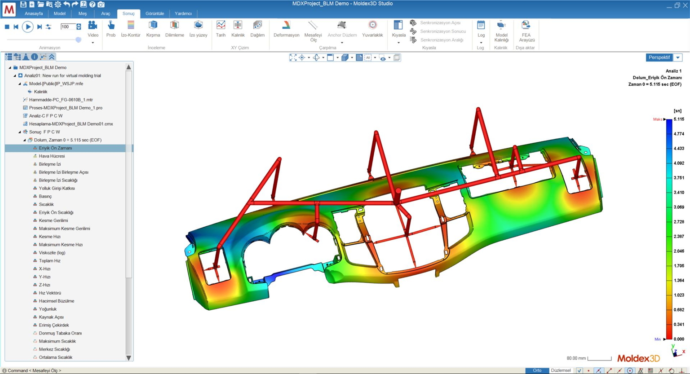Open the Dağılım distribution plot
This screenshot has height=374, width=690.
(x=257, y=29)
